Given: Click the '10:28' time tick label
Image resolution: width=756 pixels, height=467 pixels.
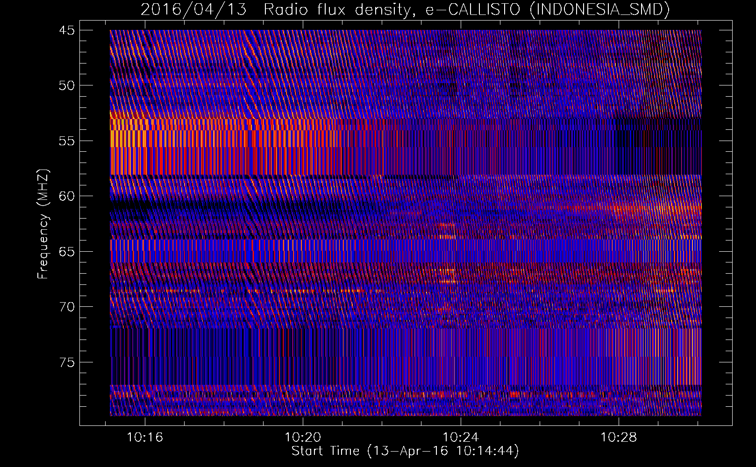Looking at the screenshot, I should 619,438.
